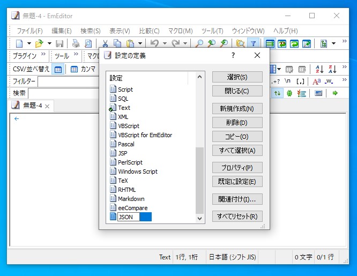357x276 pixels.
Task: Copy selection with toolbar copy icon
Action: (117, 43)
